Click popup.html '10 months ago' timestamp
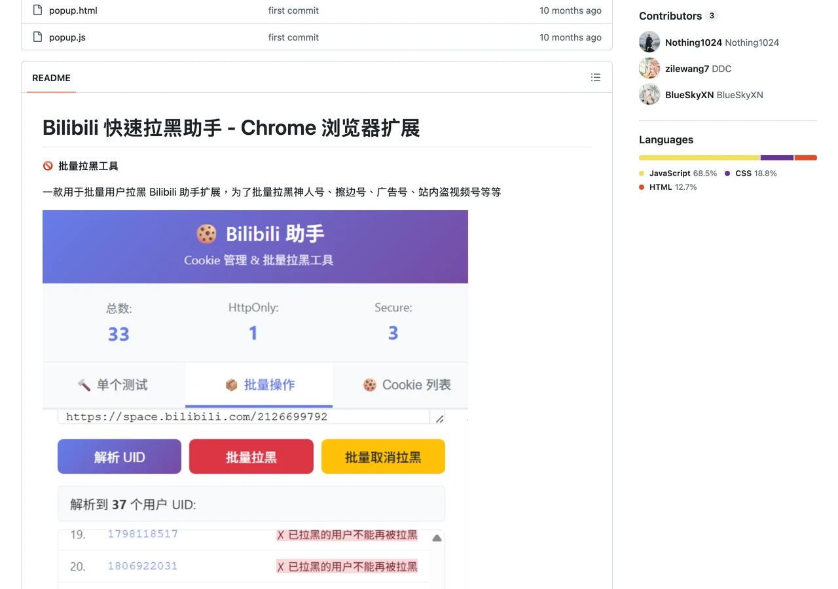The width and height of the screenshot is (838, 589). coord(570,10)
